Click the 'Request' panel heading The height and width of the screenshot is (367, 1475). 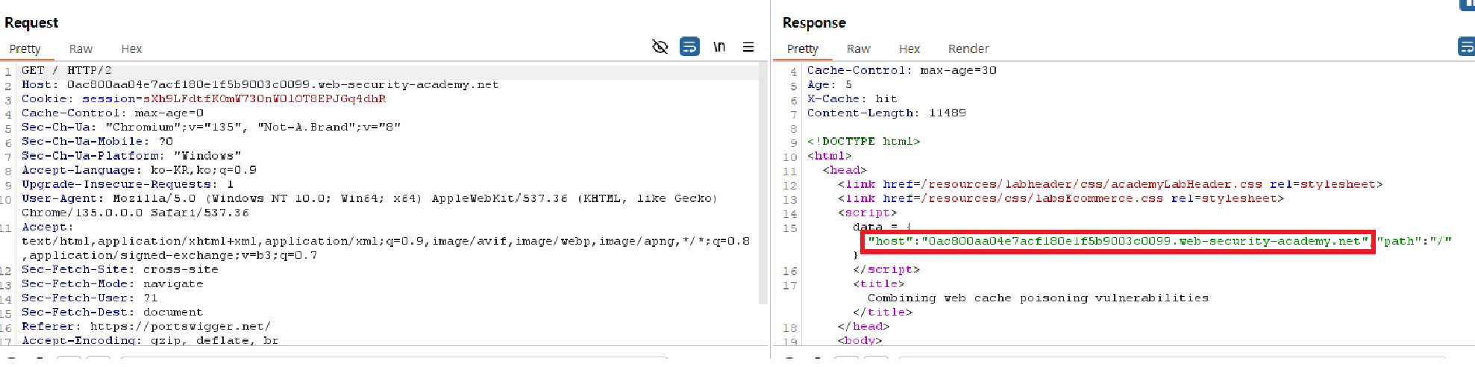click(x=31, y=23)
